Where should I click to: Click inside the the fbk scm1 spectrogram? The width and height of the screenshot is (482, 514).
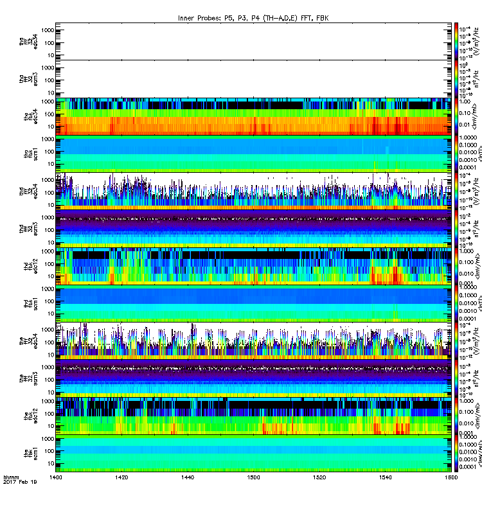[253, 453]
